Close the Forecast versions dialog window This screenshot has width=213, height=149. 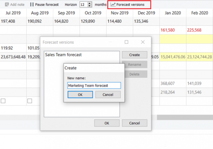pyautogui.click(x=143, y=42)
